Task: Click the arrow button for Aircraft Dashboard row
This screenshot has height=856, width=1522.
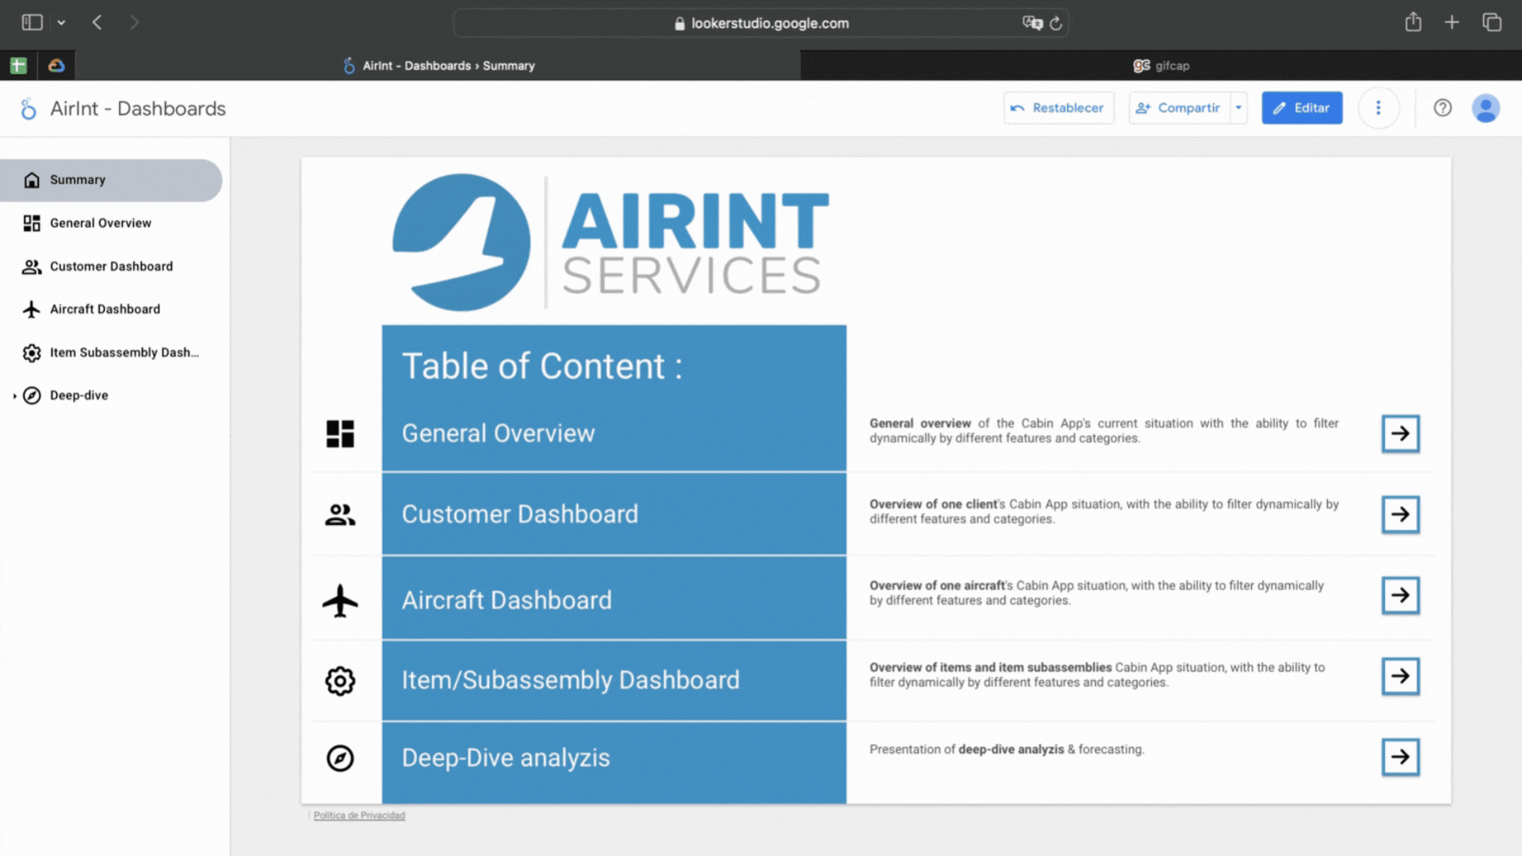Action: [1400, 595]
